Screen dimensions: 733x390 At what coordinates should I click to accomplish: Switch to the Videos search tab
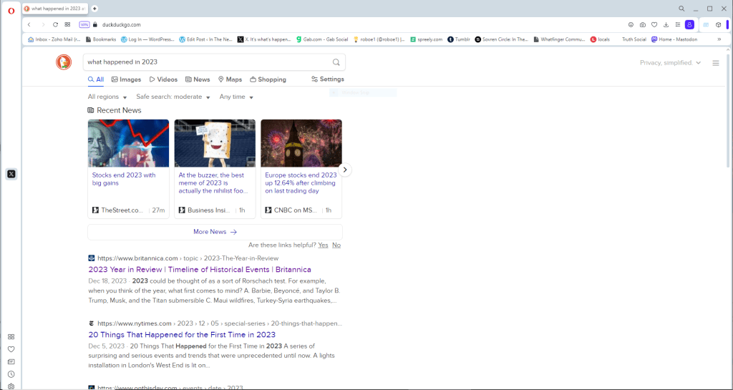(x=163, y=79)
